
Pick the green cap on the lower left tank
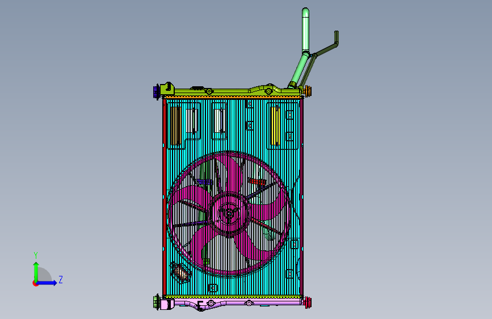point(156,302)
